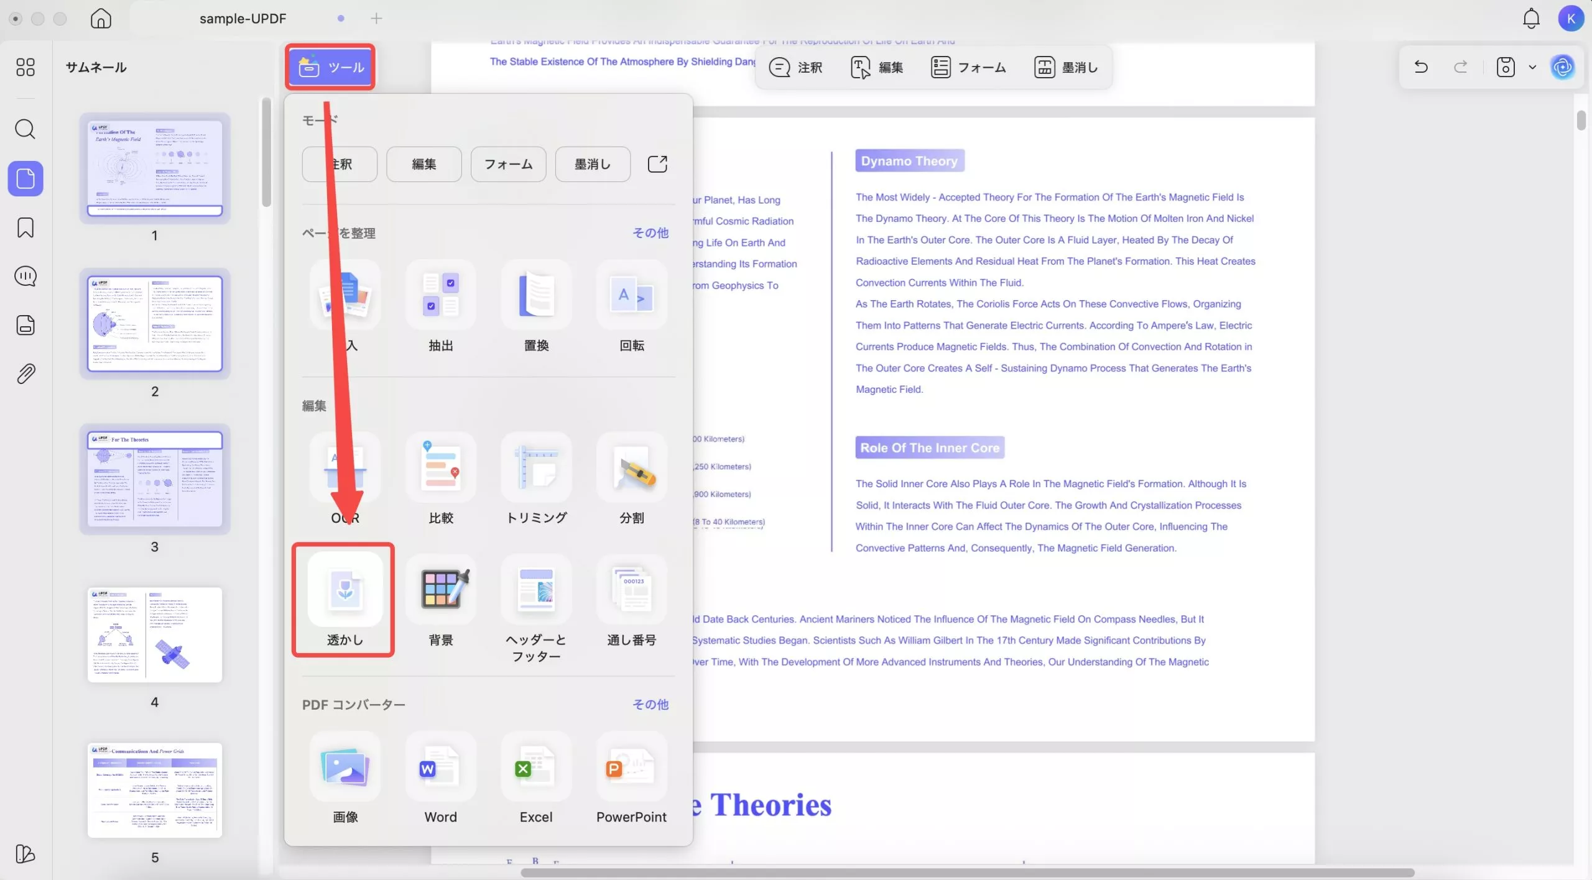Switch to フォーム mode in the popup

tap(508, 164)
